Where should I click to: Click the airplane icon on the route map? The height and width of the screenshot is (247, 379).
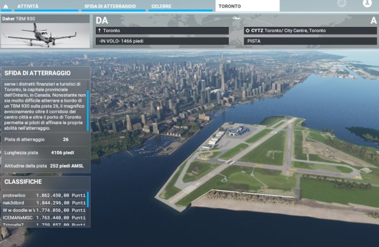[236, 18]
